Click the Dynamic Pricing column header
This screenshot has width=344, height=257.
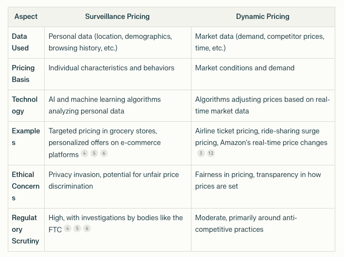click(262, 16)
